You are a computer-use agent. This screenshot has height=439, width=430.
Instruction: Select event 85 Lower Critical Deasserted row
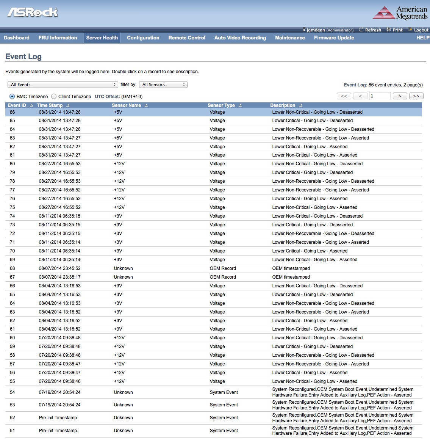(213, 121)
